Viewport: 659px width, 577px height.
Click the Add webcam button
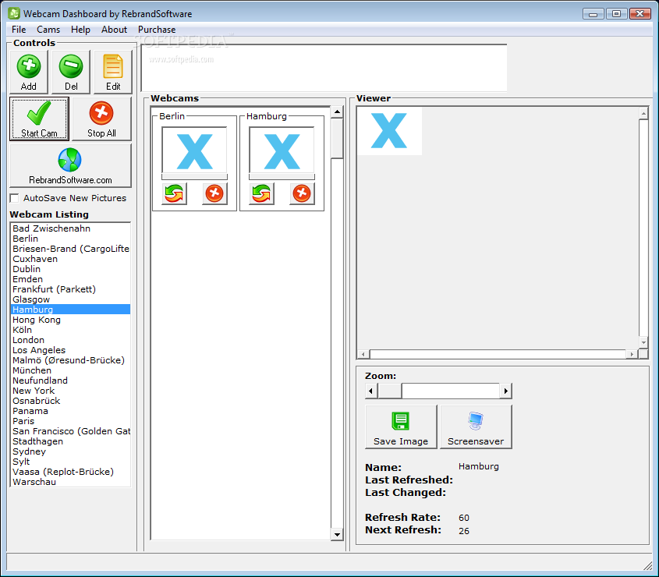29,72
